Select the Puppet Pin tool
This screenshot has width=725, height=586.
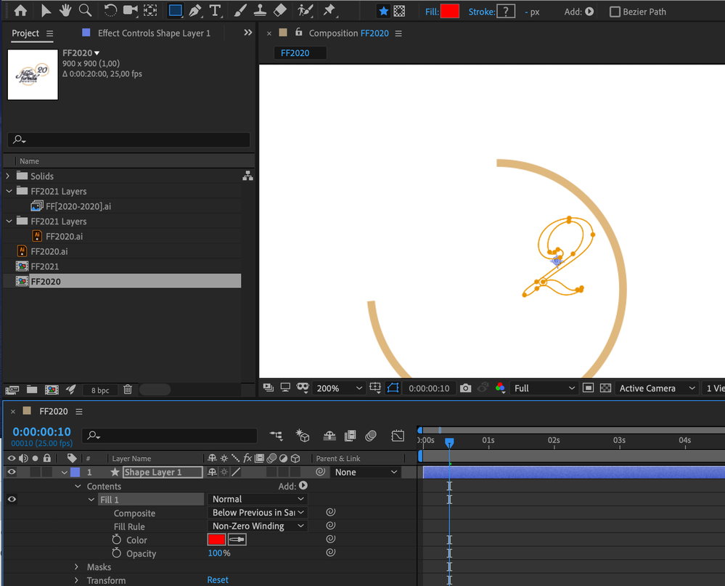pyautogui.click(x=329, y=11)
